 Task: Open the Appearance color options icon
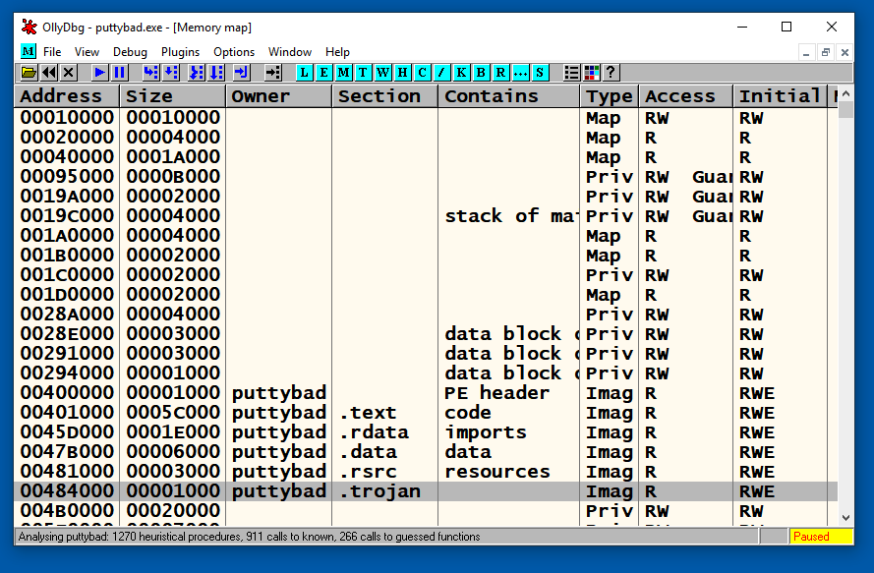pyautogui.click(x=592, y=73)
